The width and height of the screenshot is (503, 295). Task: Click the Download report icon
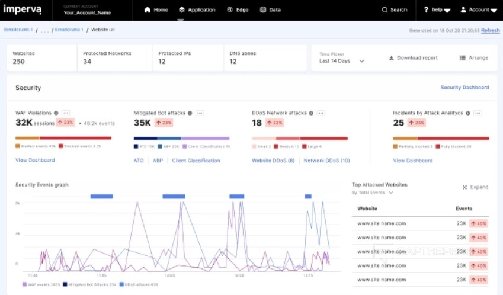coord(392,58)
